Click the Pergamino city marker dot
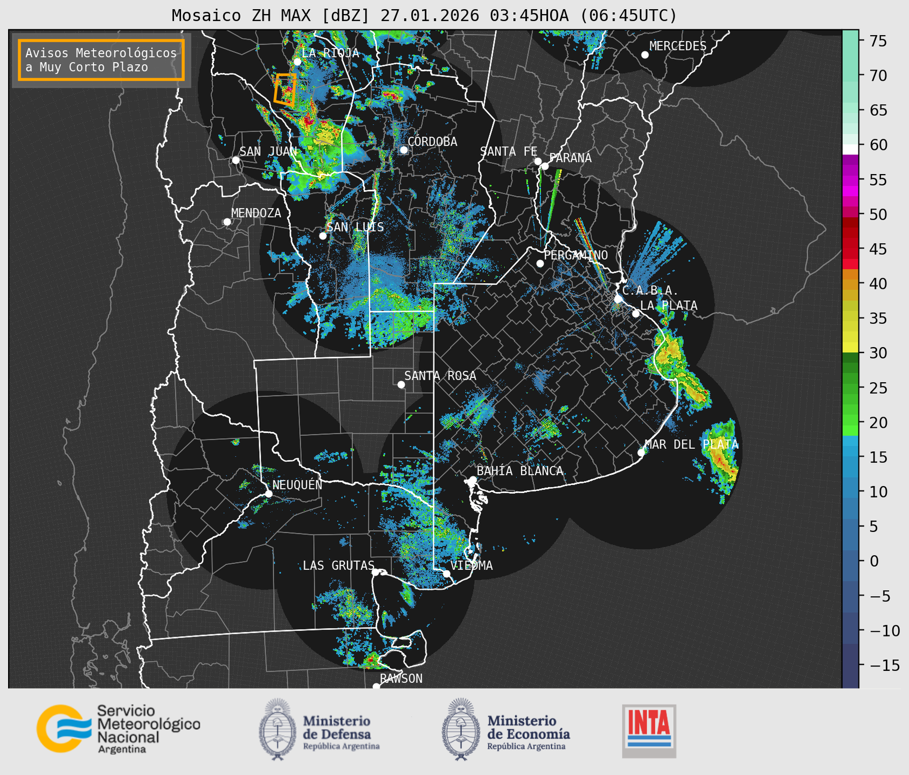This screenshot has width=909, height=775. pyautogui.click(x=540, y=264)
